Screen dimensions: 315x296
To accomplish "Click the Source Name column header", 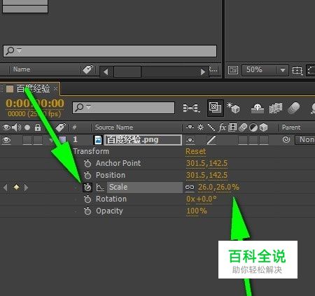I will pos(114,127).
